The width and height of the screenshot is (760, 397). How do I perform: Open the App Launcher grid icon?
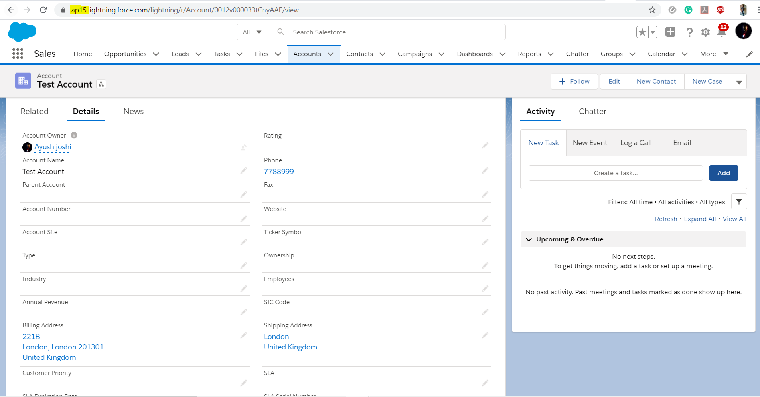tap(18, 54)
